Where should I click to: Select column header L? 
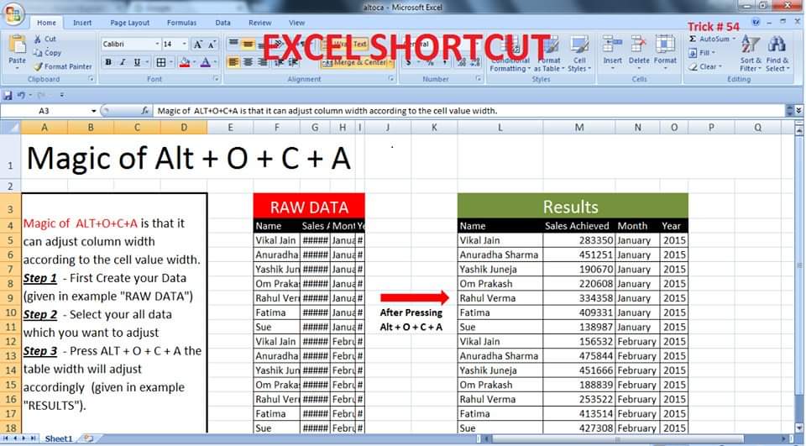(x=500, y=128)
